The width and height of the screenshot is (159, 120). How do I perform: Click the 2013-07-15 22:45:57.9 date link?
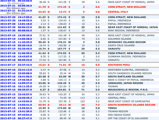pyautogui.click(x=16, y=94)
